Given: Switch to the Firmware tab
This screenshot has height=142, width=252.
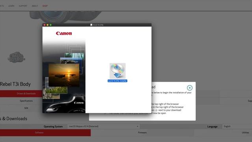Looking at the screenshot, I should [x=142, y=133].
